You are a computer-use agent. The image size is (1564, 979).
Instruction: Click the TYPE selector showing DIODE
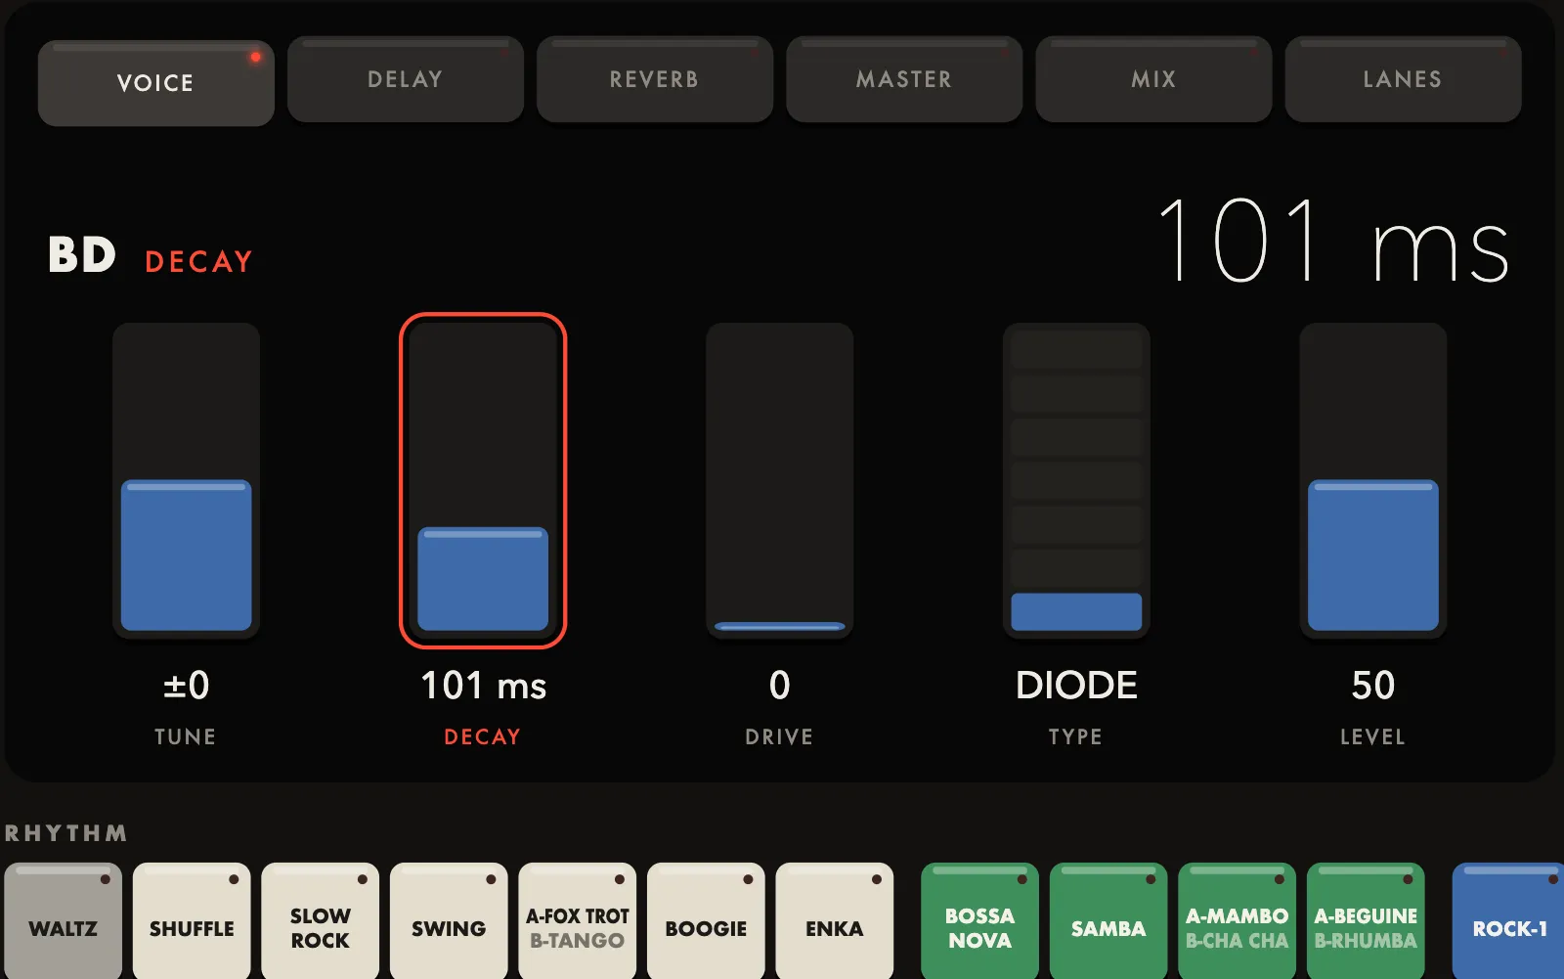point(1076,480)
